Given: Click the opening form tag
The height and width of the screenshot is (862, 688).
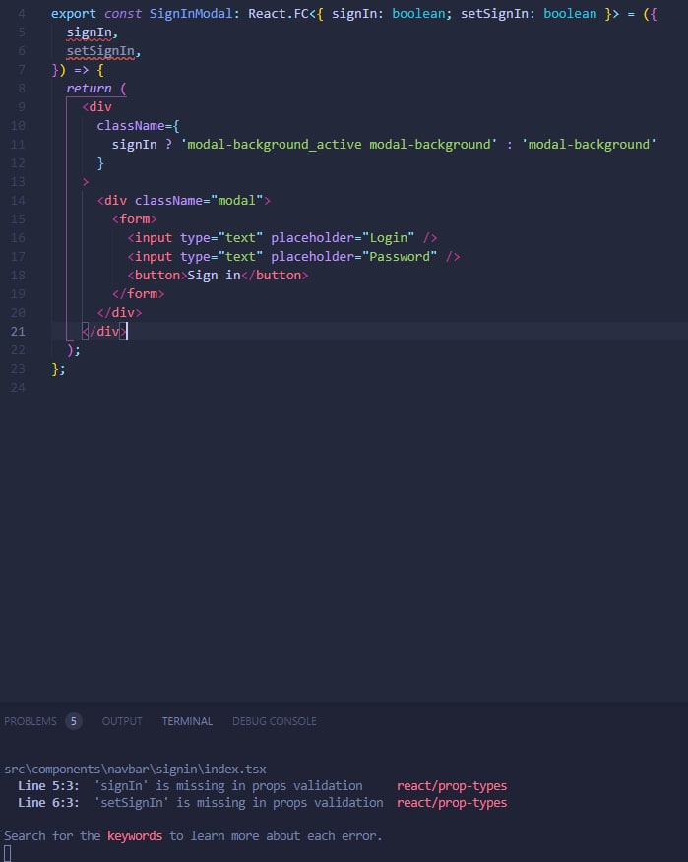Looking at the screenshot, I should click(135, 219).
